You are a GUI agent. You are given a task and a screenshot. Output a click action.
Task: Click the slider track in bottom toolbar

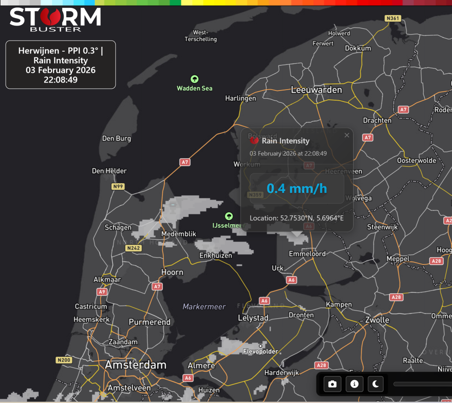coord(422,384)
